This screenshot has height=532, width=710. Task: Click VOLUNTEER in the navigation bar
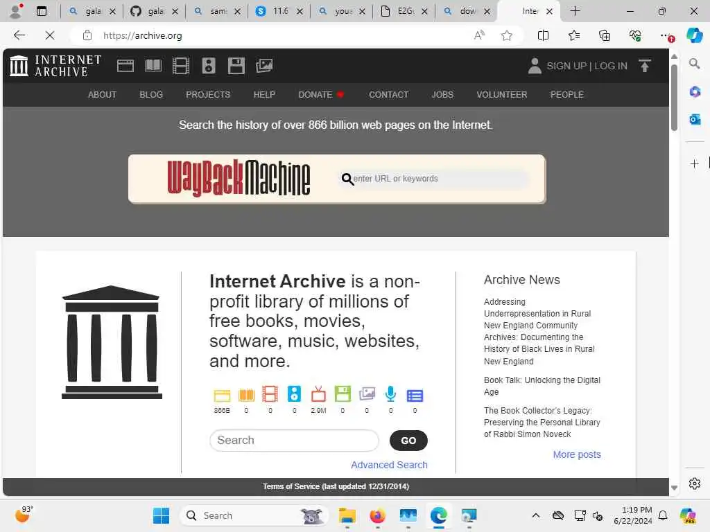tap(502, 94)
